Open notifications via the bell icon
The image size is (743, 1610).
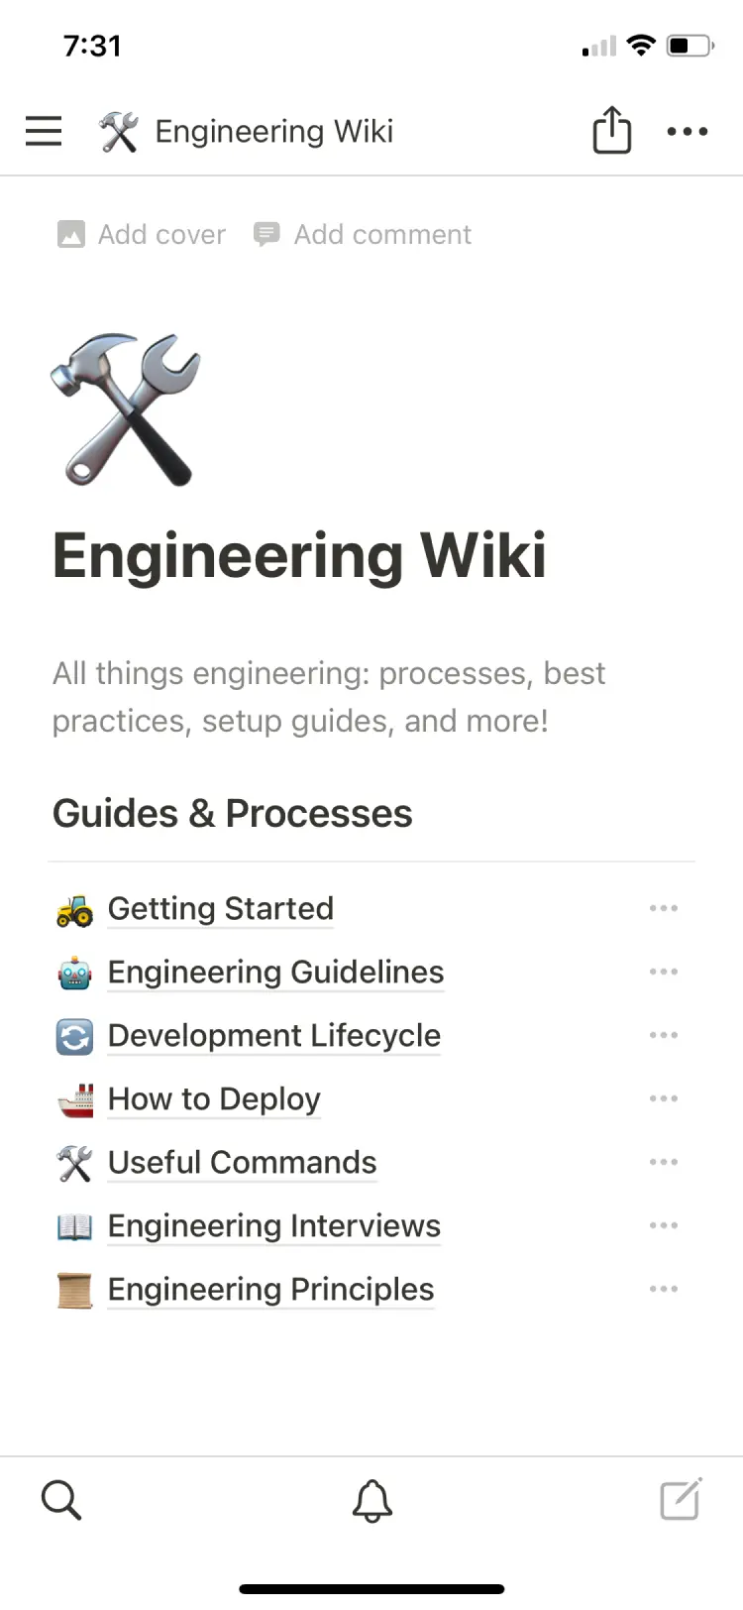coord(371,1500)
